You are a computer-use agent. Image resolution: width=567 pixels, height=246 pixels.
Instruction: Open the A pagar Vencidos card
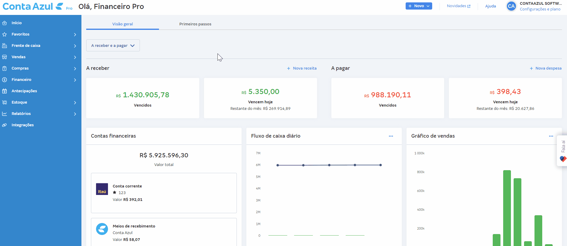coord(388,98)
